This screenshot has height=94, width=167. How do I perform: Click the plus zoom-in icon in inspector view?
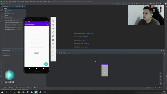[x=161, y=79]
